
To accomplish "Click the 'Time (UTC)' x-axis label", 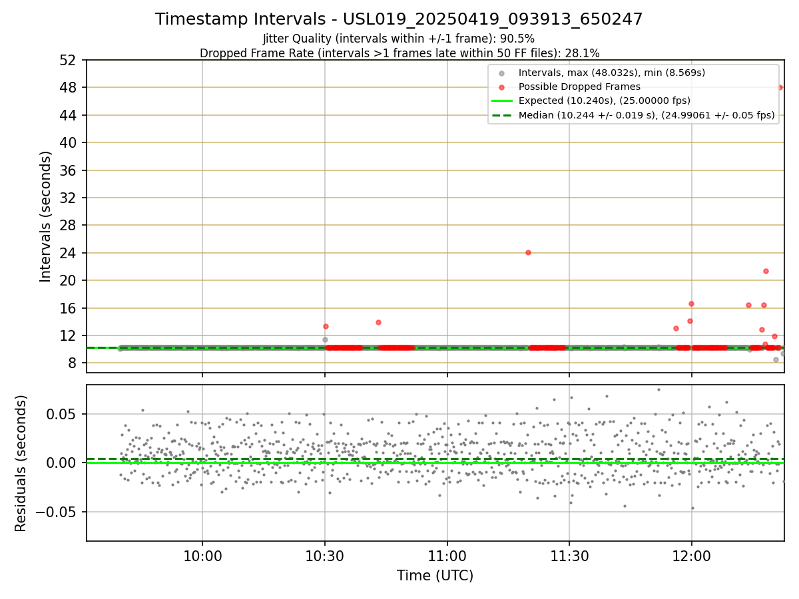I will pyautogui.click(x=435, y=576).
